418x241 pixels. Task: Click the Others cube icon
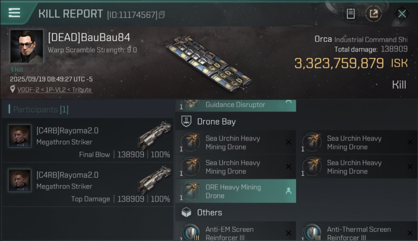[186, 212]
